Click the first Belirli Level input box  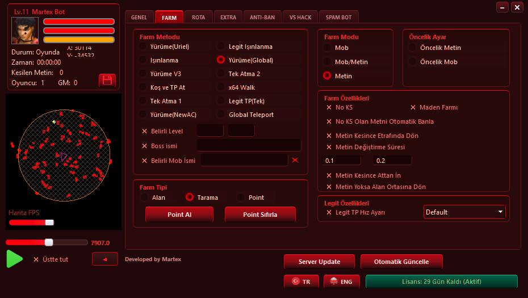[x=210, y=131]
